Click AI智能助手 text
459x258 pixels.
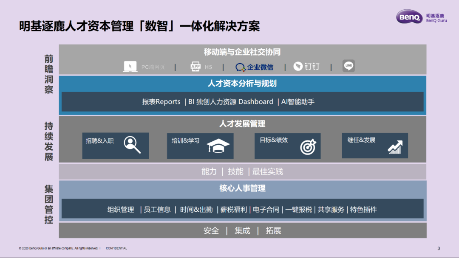[297, 102]
